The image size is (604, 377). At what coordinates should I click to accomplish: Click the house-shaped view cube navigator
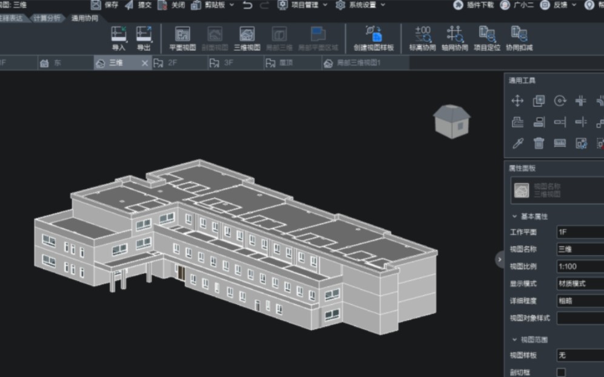[451, 122]
